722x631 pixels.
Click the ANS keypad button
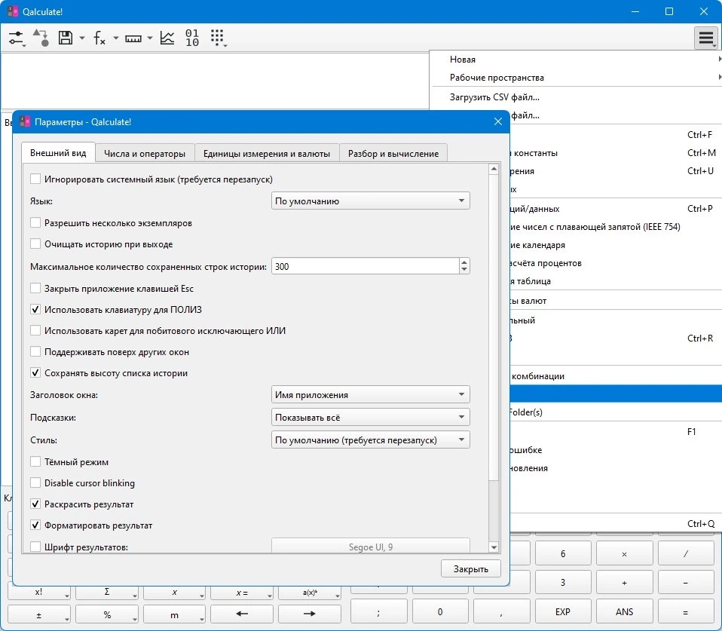click(x=624, y=611)
